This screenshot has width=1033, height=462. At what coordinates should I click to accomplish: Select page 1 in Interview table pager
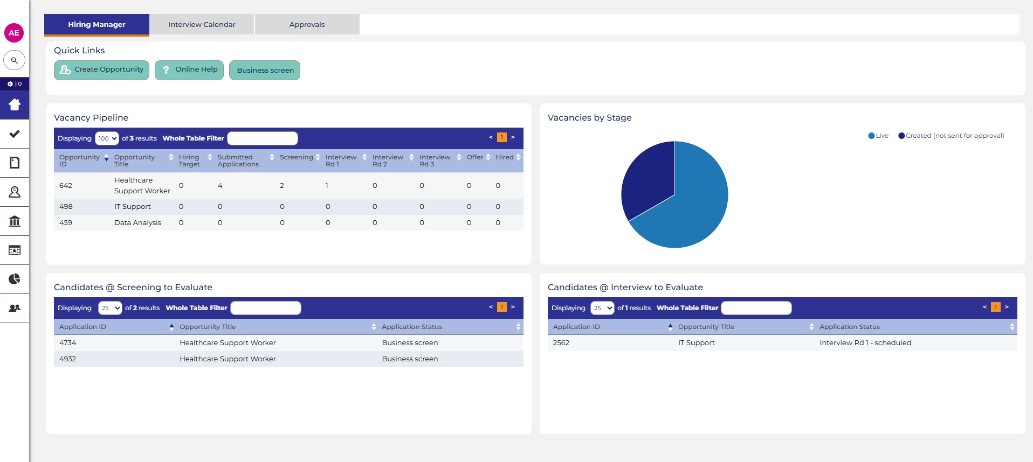[x=996, y=307]
